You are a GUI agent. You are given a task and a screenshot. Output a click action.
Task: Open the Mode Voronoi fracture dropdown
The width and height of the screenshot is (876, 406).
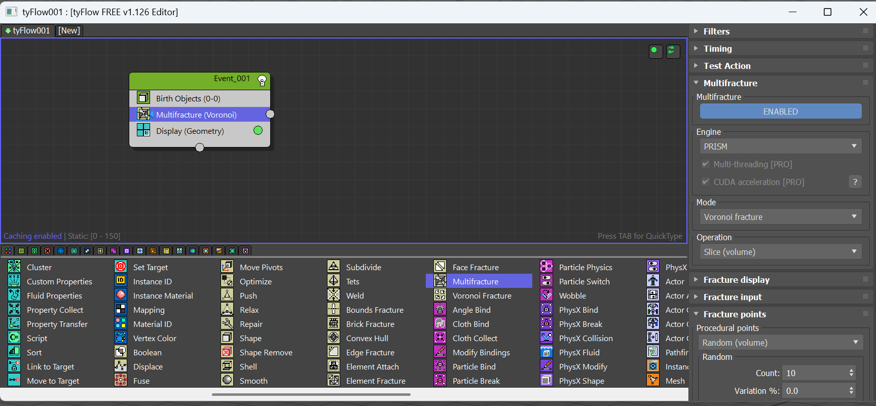point(781,217)
